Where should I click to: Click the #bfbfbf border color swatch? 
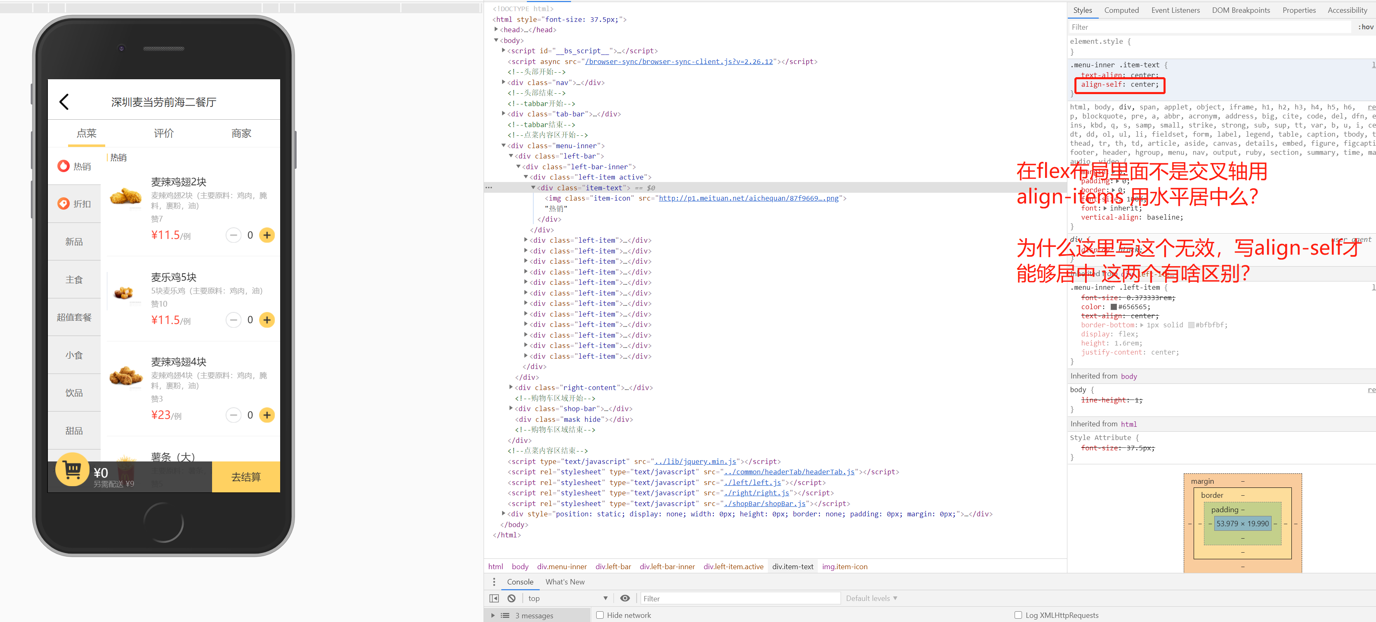click(1191, 325)
